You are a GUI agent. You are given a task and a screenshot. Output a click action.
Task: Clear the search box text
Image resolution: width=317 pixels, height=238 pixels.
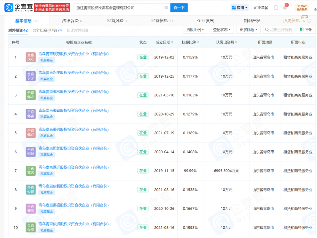pyautogui.click(x=166, y=8)
